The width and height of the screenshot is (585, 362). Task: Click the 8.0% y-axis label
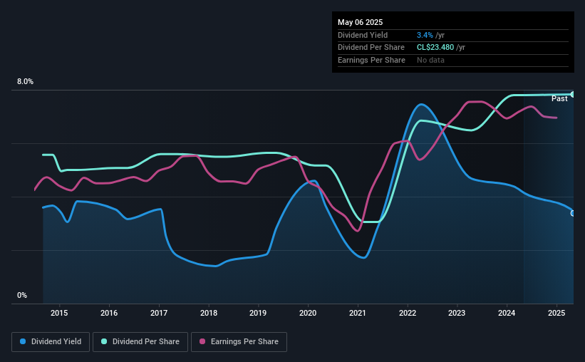tap(25, 81)
